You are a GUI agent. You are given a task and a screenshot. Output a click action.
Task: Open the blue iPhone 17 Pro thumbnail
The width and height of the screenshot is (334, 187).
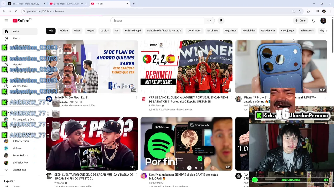coord(281,67)
